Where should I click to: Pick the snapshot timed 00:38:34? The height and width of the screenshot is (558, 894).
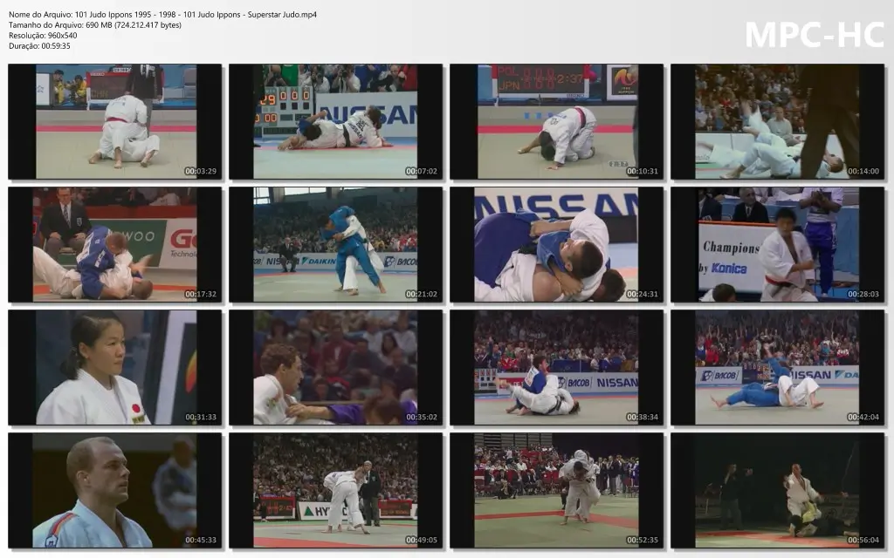point(556,368)
